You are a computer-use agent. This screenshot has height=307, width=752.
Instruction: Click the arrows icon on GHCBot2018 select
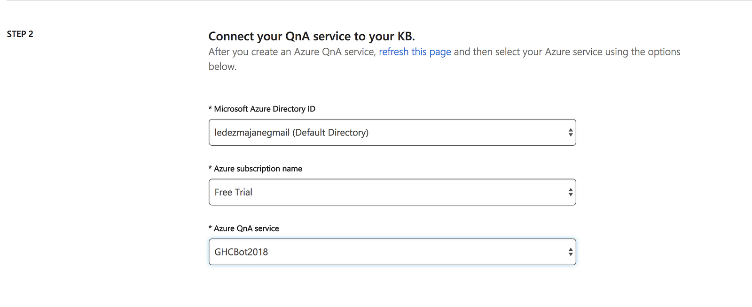[x=570, y=252]
